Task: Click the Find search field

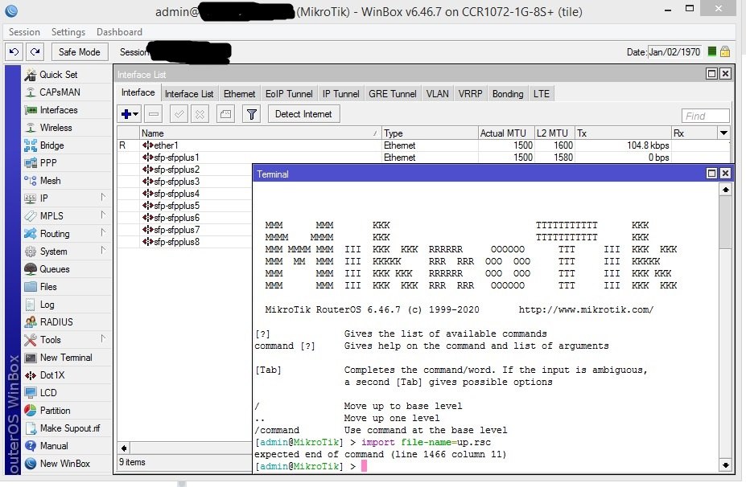Action: [705, 116]
